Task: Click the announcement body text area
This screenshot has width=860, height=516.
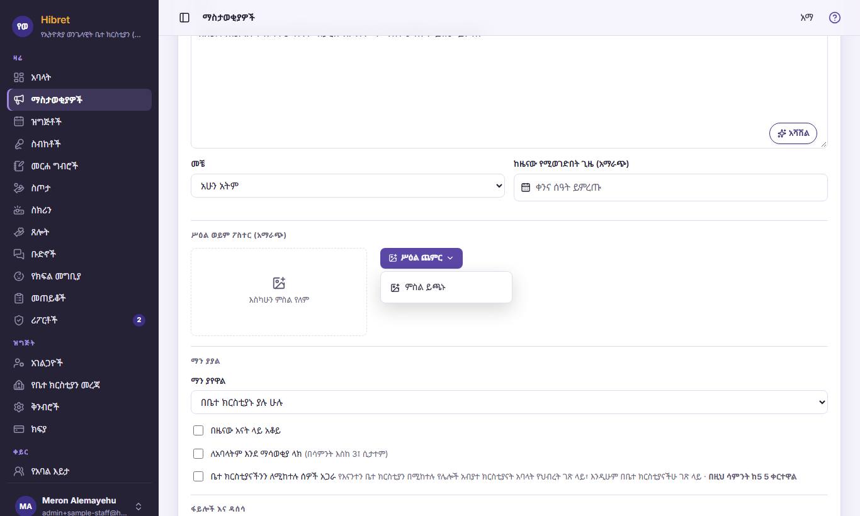Action: pyautogui.click(x=509, y=92)
